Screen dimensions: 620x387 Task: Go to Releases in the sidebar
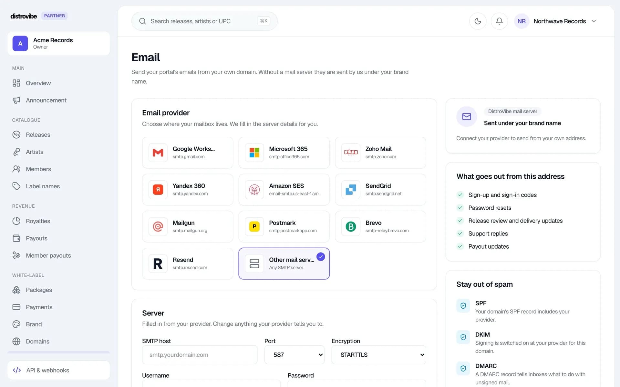point(59,134)
